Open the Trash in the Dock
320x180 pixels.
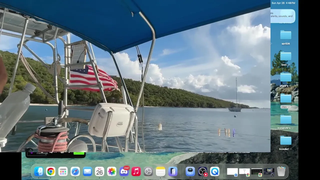click(x=281, y=171)
